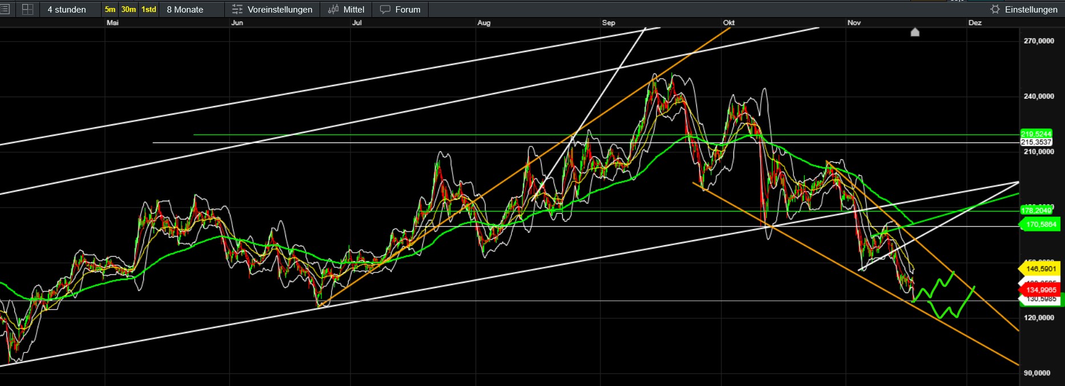Click the gray house marker below Nov
Image resolution: width=1065 pixels, height=386 pixels.
915,32
